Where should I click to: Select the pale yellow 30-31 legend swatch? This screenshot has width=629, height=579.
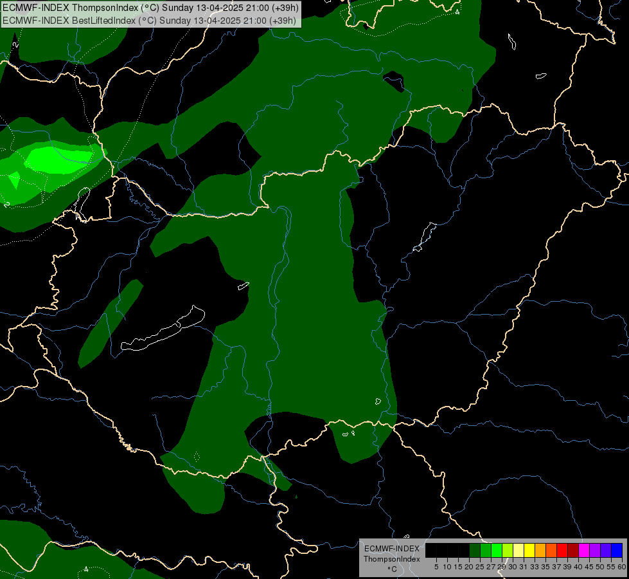(518, 550)
